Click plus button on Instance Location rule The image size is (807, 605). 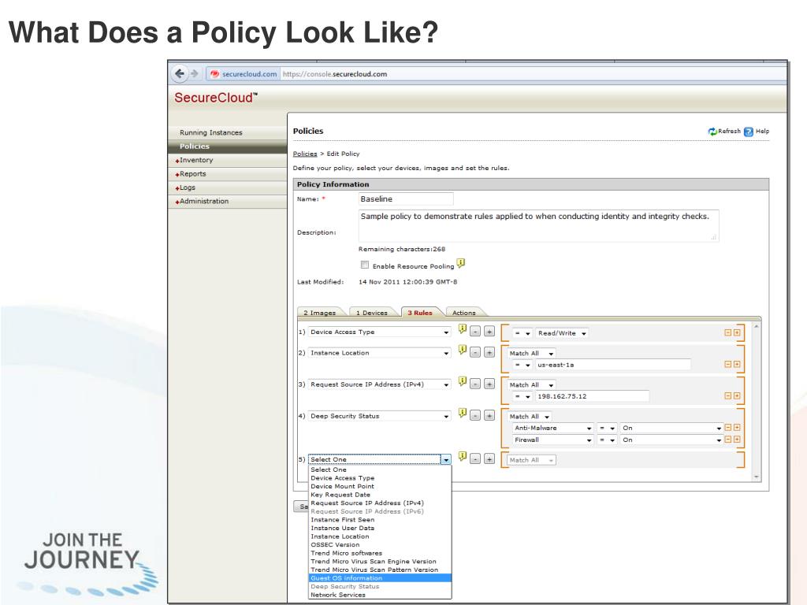pyautogui.click(x=489, y=352)
